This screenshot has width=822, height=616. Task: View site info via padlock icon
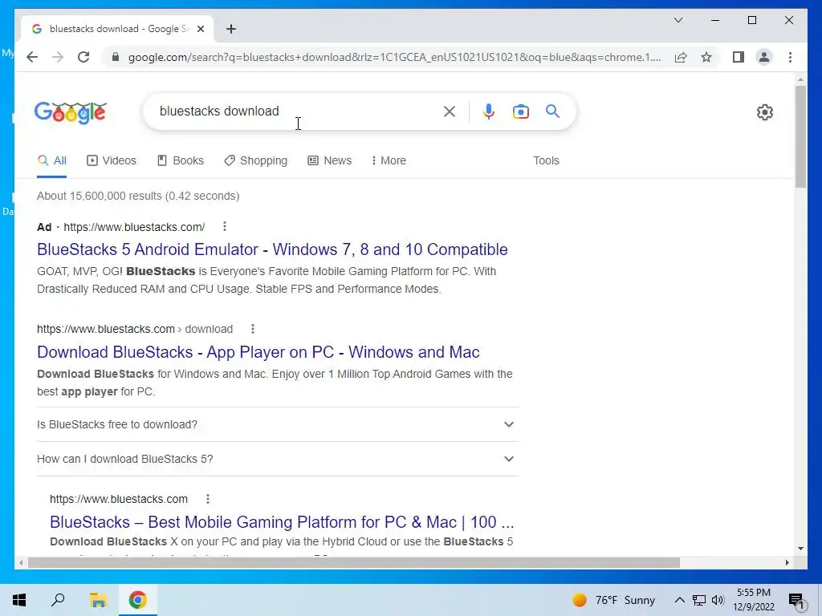pos(116,57)
